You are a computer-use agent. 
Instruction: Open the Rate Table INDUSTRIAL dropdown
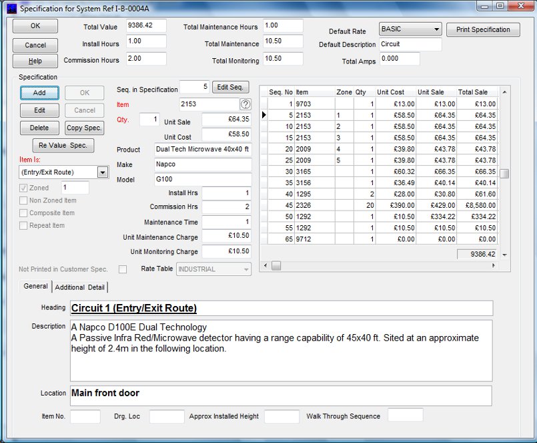pos(246,269)
